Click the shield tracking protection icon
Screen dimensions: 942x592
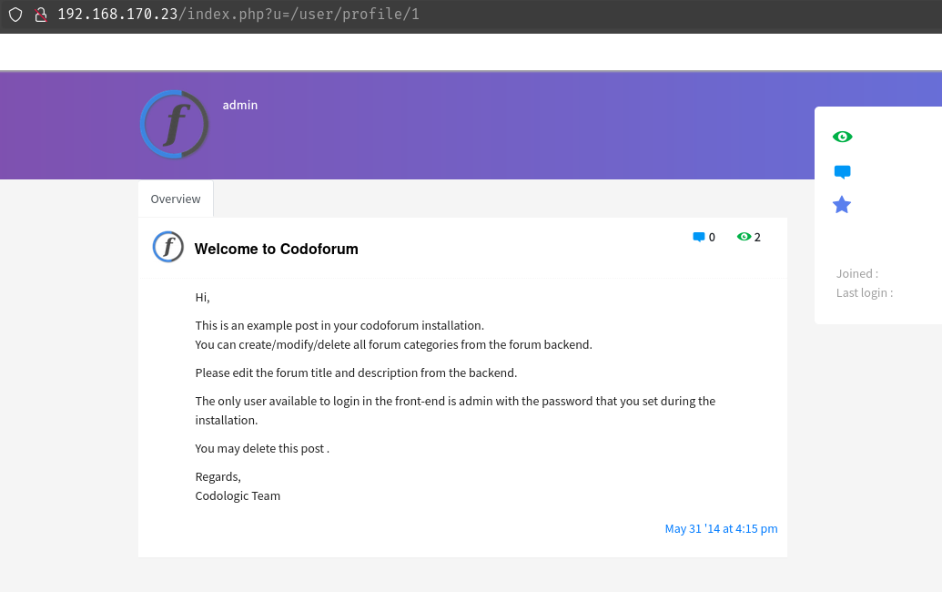[x=15, y=15]
